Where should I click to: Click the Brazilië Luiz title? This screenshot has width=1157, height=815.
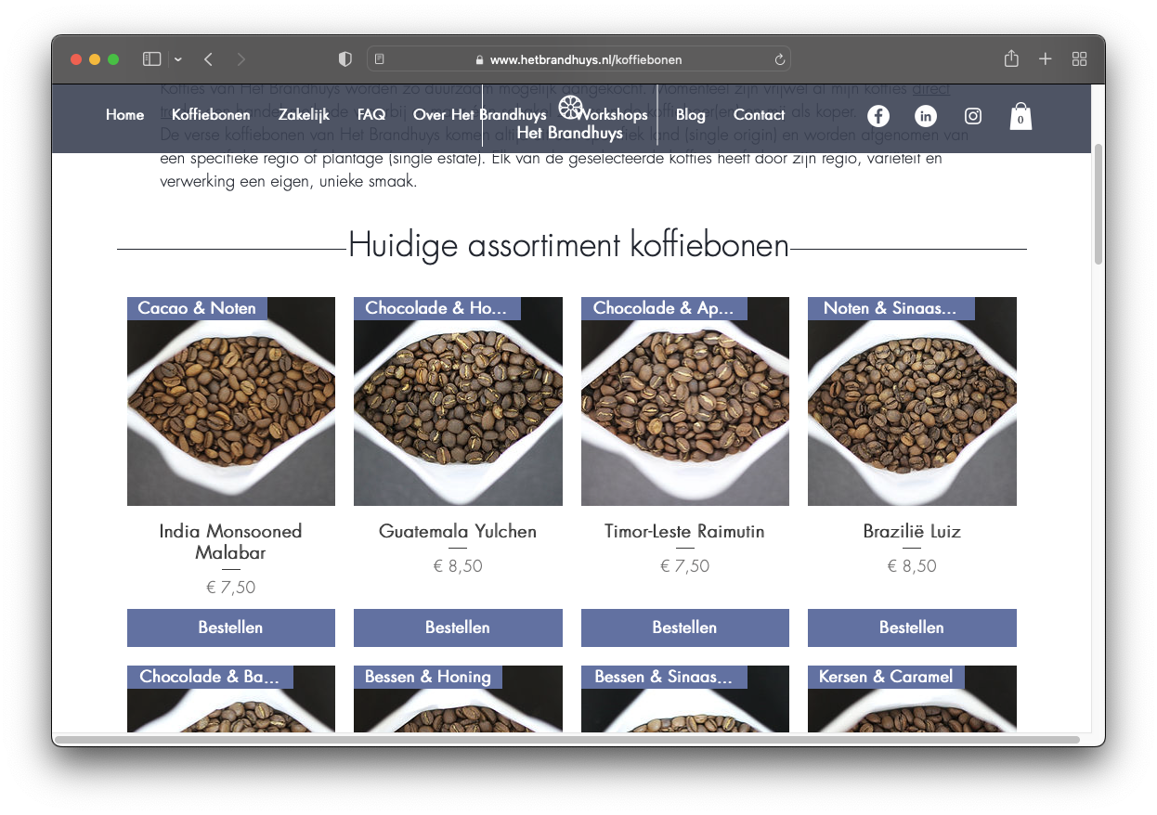912,532
